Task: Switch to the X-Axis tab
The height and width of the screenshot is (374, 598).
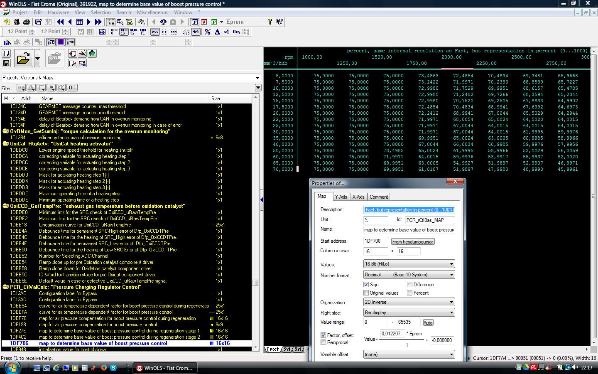Action: 358,197
